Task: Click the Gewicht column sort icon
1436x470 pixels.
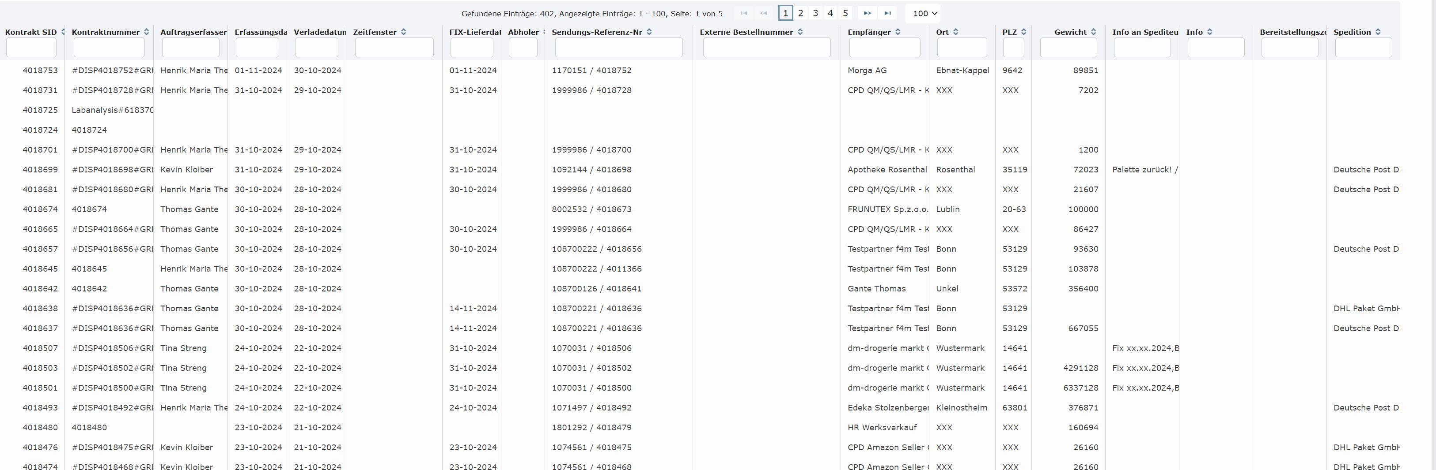Action: (x=1093, y=32)
